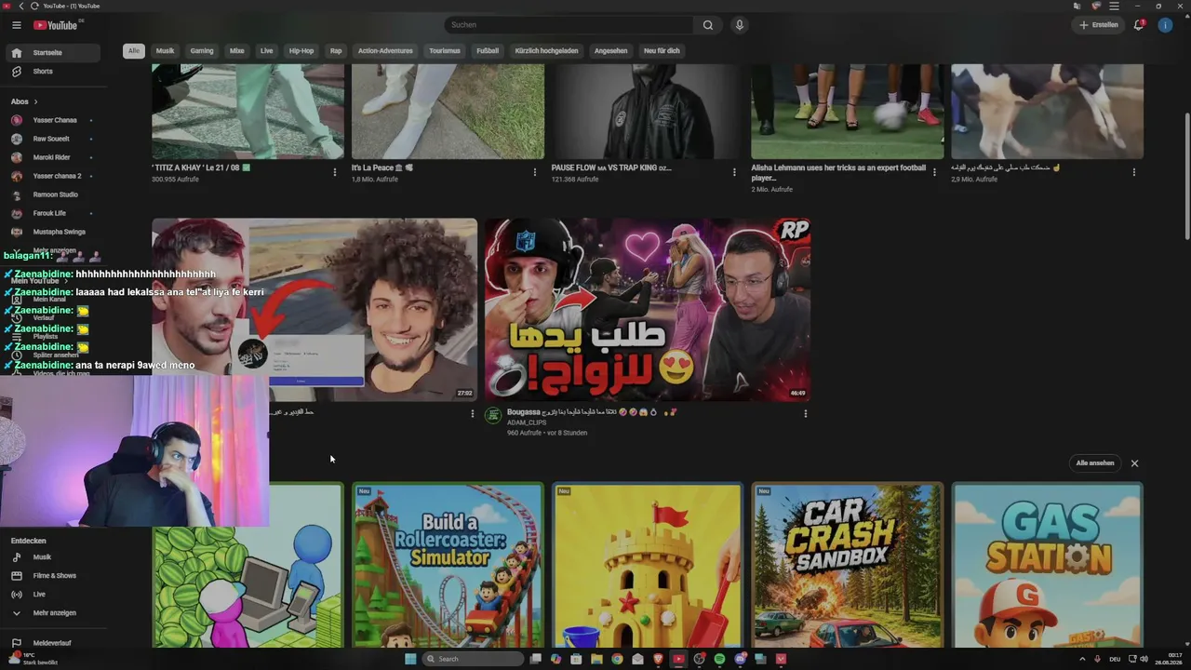
Task: Open Build a Rollercoaster Simulator game
Action: pyautogui.click(x=448, y=565)
